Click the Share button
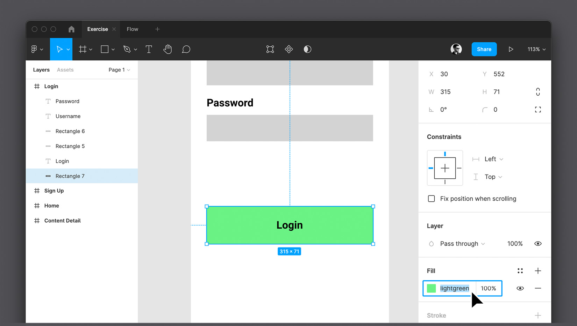 pos(484,49)
